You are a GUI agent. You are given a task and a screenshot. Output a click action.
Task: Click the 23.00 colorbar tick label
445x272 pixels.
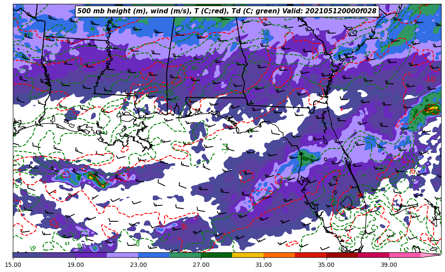click(138, 265)
